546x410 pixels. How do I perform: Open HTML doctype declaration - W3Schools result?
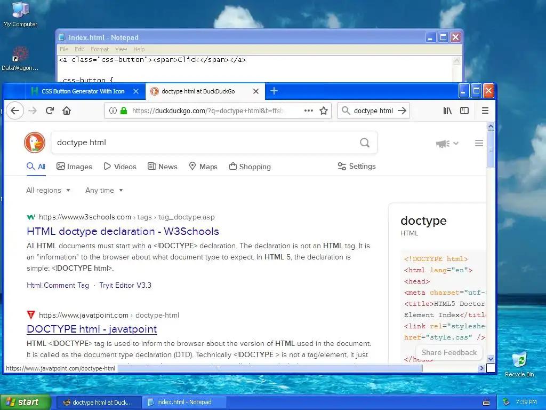coord(123,232)
